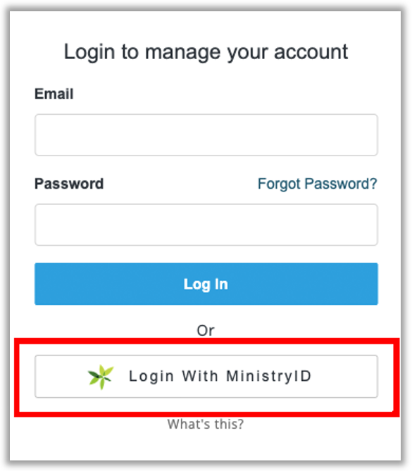Click the word account in the title
This screenshot has width=412, height=471.
(x=311, y=52)
